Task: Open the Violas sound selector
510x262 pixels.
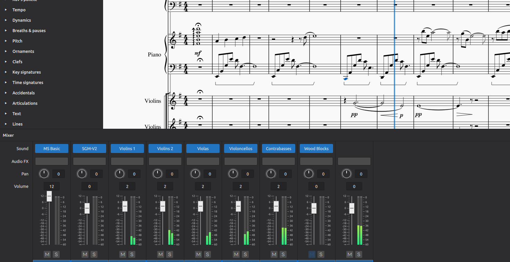Action: 203,148
